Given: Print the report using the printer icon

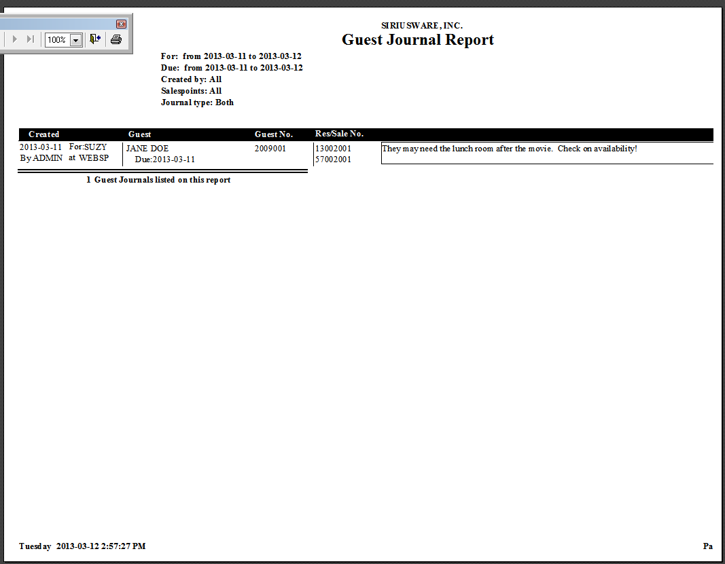Looking at the screenshot, I should [116, 39].
